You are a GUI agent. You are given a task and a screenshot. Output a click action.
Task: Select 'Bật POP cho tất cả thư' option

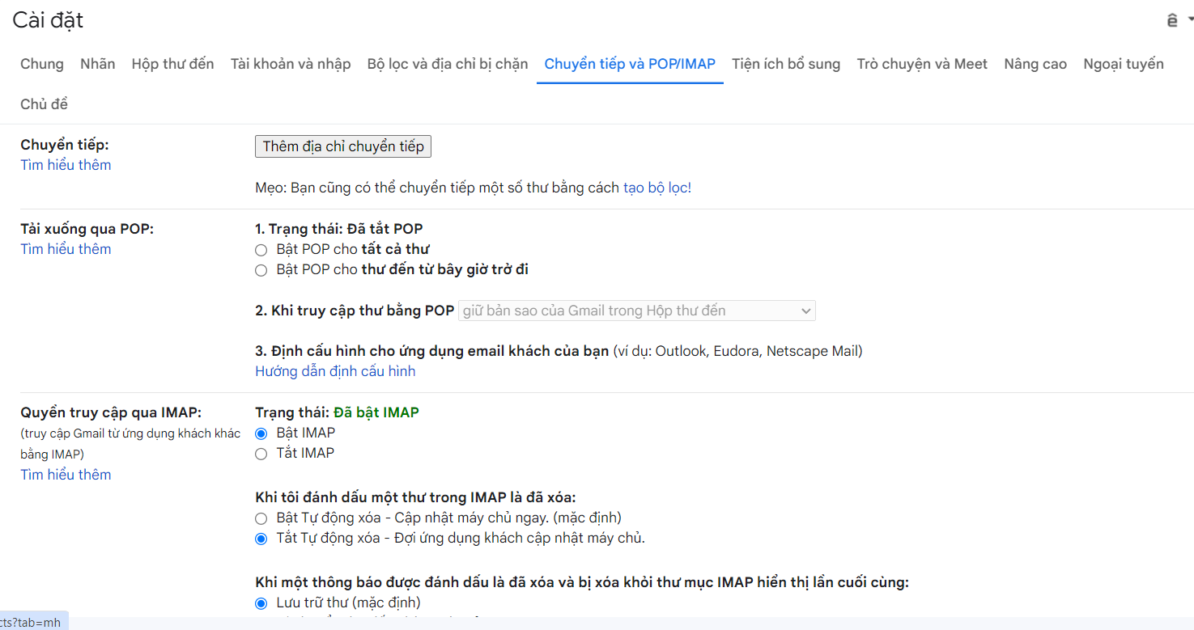point(261,250)
